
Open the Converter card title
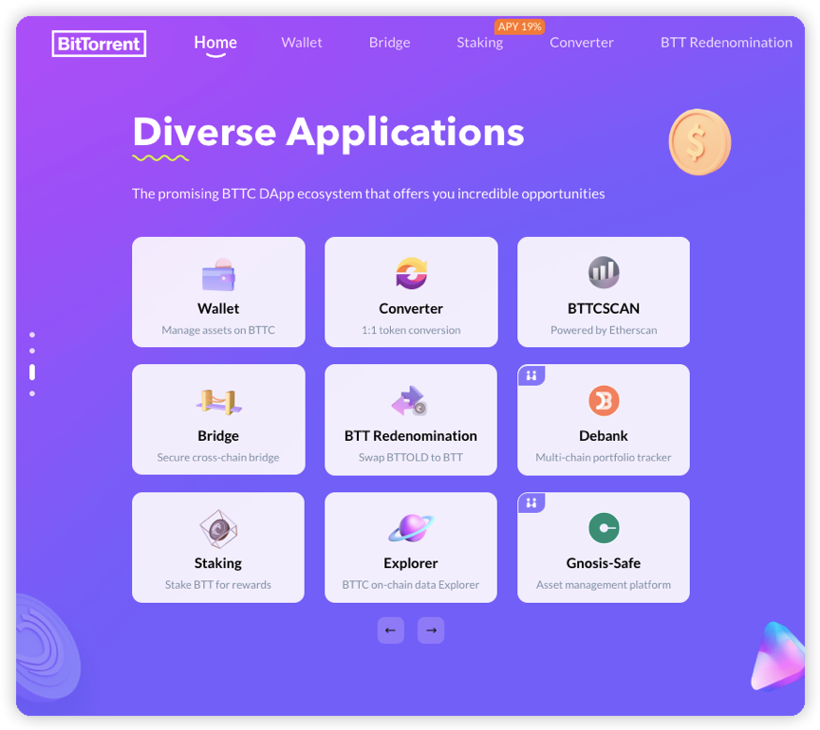point(411,308)
